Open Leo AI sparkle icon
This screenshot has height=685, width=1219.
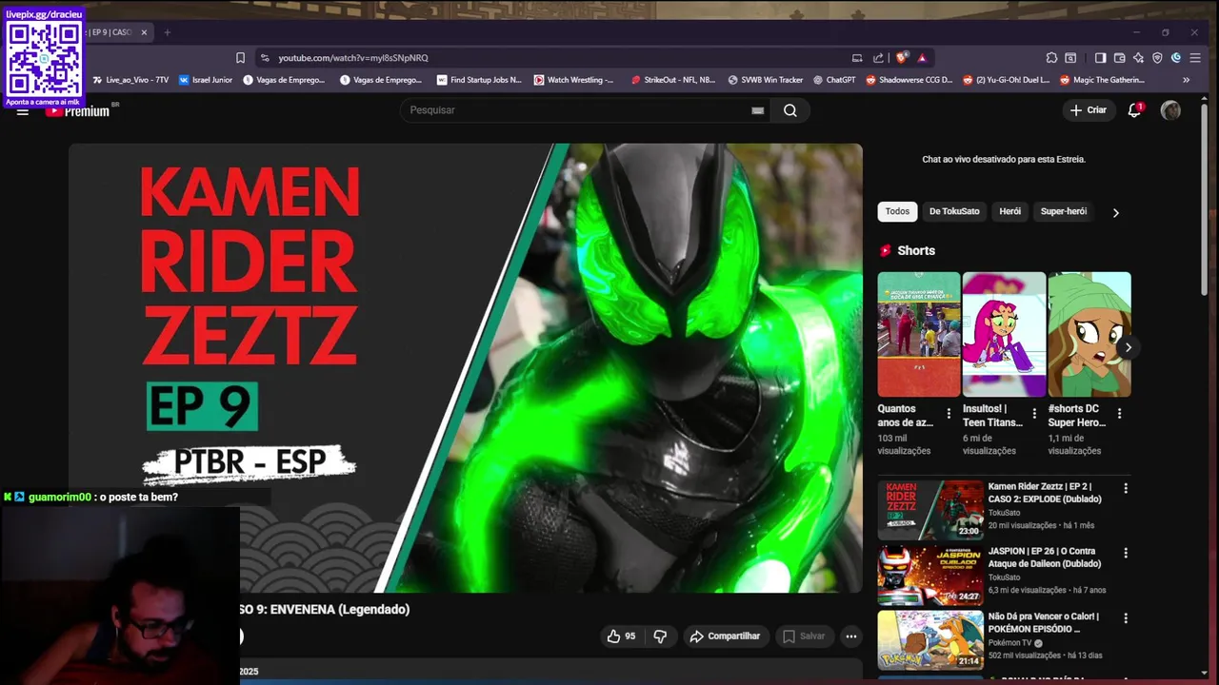pyautogui.click(x=1139, y=58)
